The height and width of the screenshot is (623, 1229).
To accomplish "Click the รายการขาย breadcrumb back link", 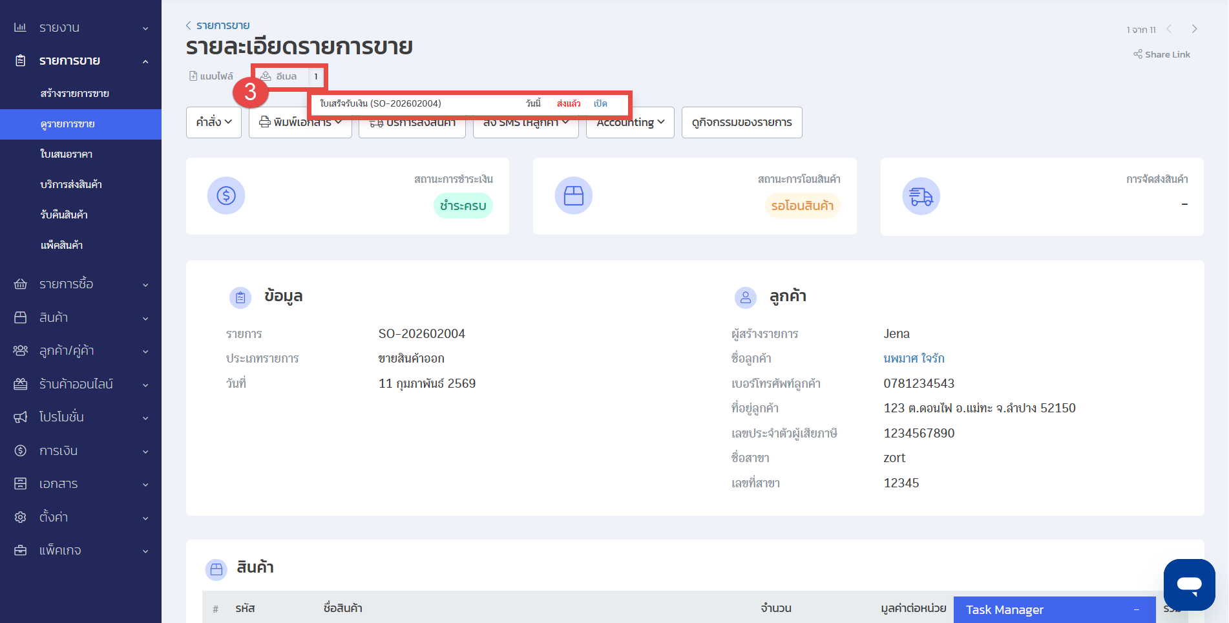I will point(223,25).
